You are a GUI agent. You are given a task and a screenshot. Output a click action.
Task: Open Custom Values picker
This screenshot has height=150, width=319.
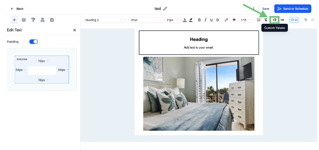point(275,20)
